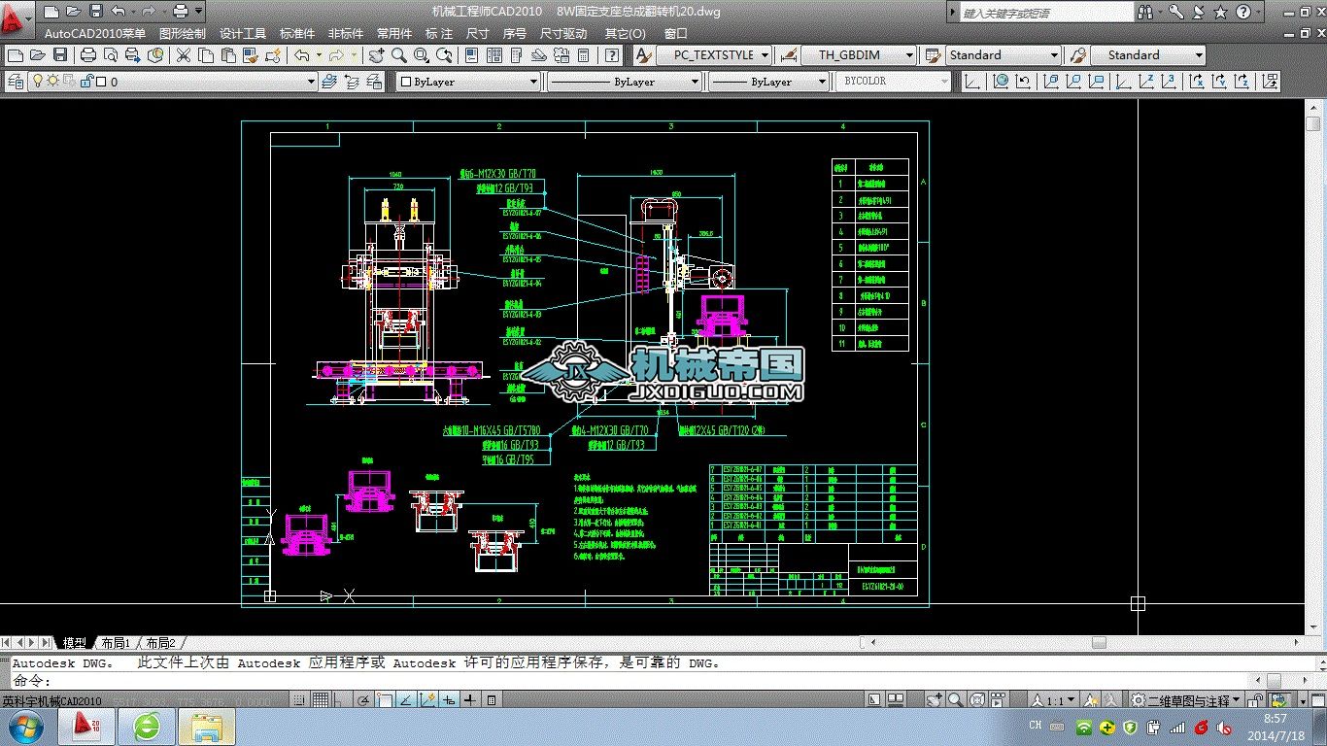Viewport: 1327px width, 746px height.
Task: Toggle Quick Properties in status bar
Action: click(492, 700)
